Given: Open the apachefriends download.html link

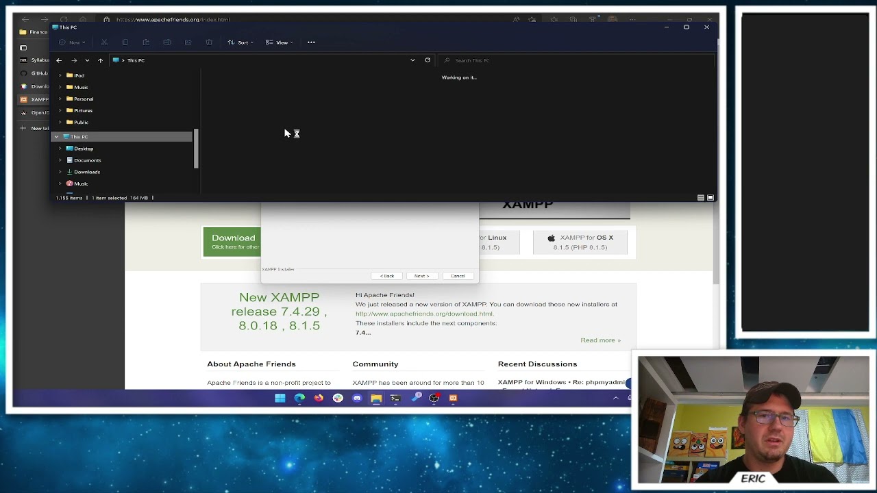Looking at the screenshot, I should pos(425,314).
